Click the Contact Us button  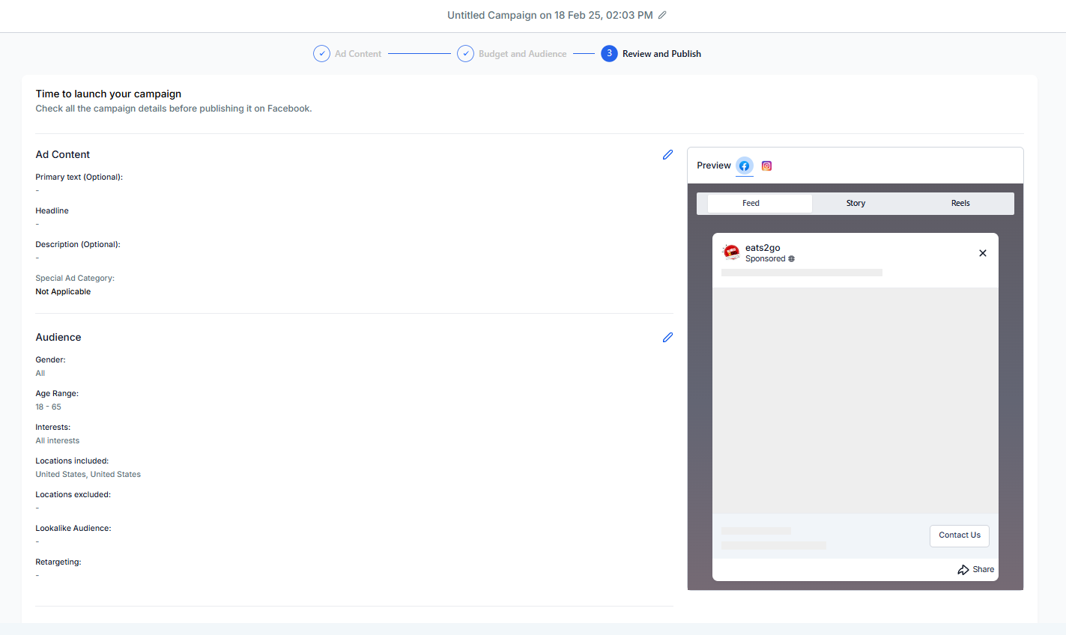pyautogui.click(x=960, y=535)
